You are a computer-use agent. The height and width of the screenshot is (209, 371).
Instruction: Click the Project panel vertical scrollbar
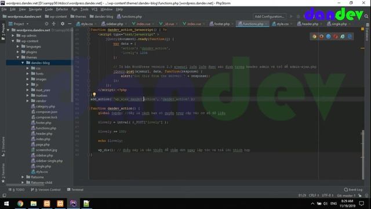pos(72,64)
